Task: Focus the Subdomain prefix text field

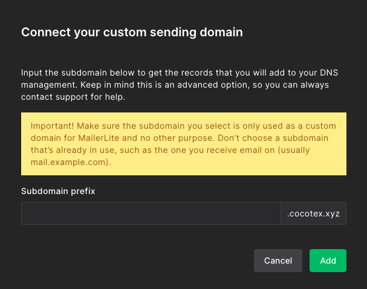Action: [151, 213]
